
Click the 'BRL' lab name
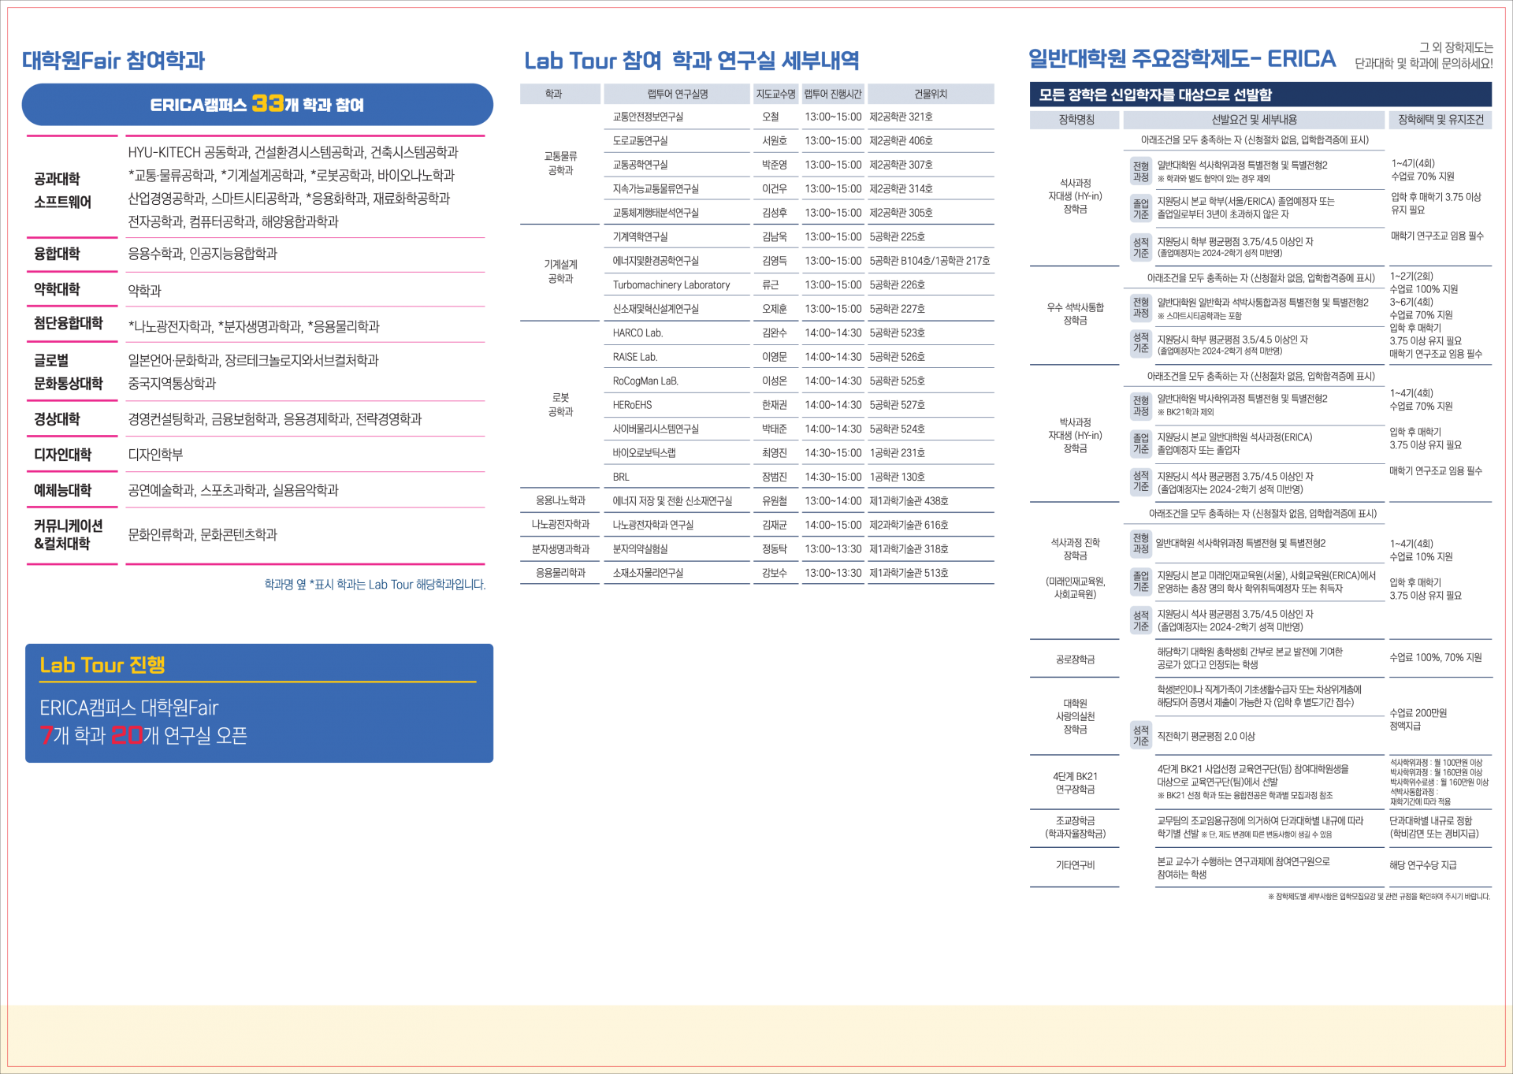(621, 478)
